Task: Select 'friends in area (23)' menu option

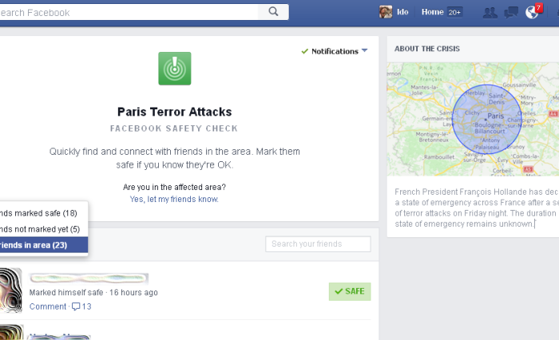Action: (x=43, y=245)
